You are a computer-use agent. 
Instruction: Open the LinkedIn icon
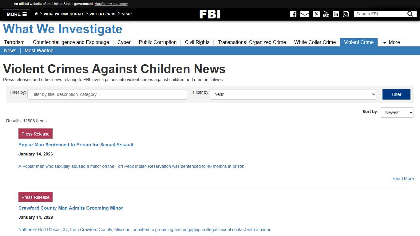click(x=336, y=14)
